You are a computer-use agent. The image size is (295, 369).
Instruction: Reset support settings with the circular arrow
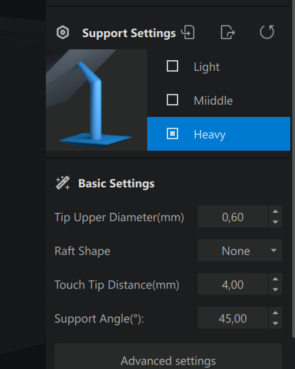(x=267, y=32)
